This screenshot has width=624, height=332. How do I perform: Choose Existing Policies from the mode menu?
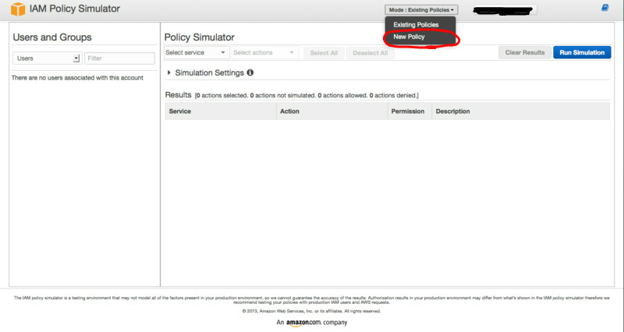click(x=416, y=25)
